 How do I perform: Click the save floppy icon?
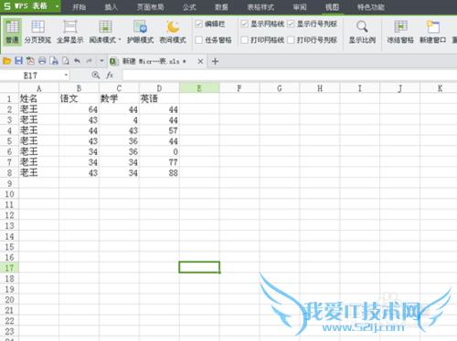click(18, 61)
